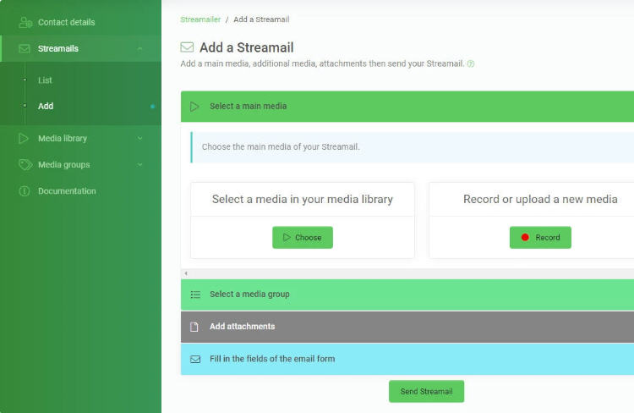Select the Add submenu item

(46, 106)
